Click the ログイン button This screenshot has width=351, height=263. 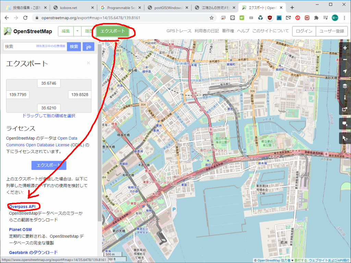(304, 31)
